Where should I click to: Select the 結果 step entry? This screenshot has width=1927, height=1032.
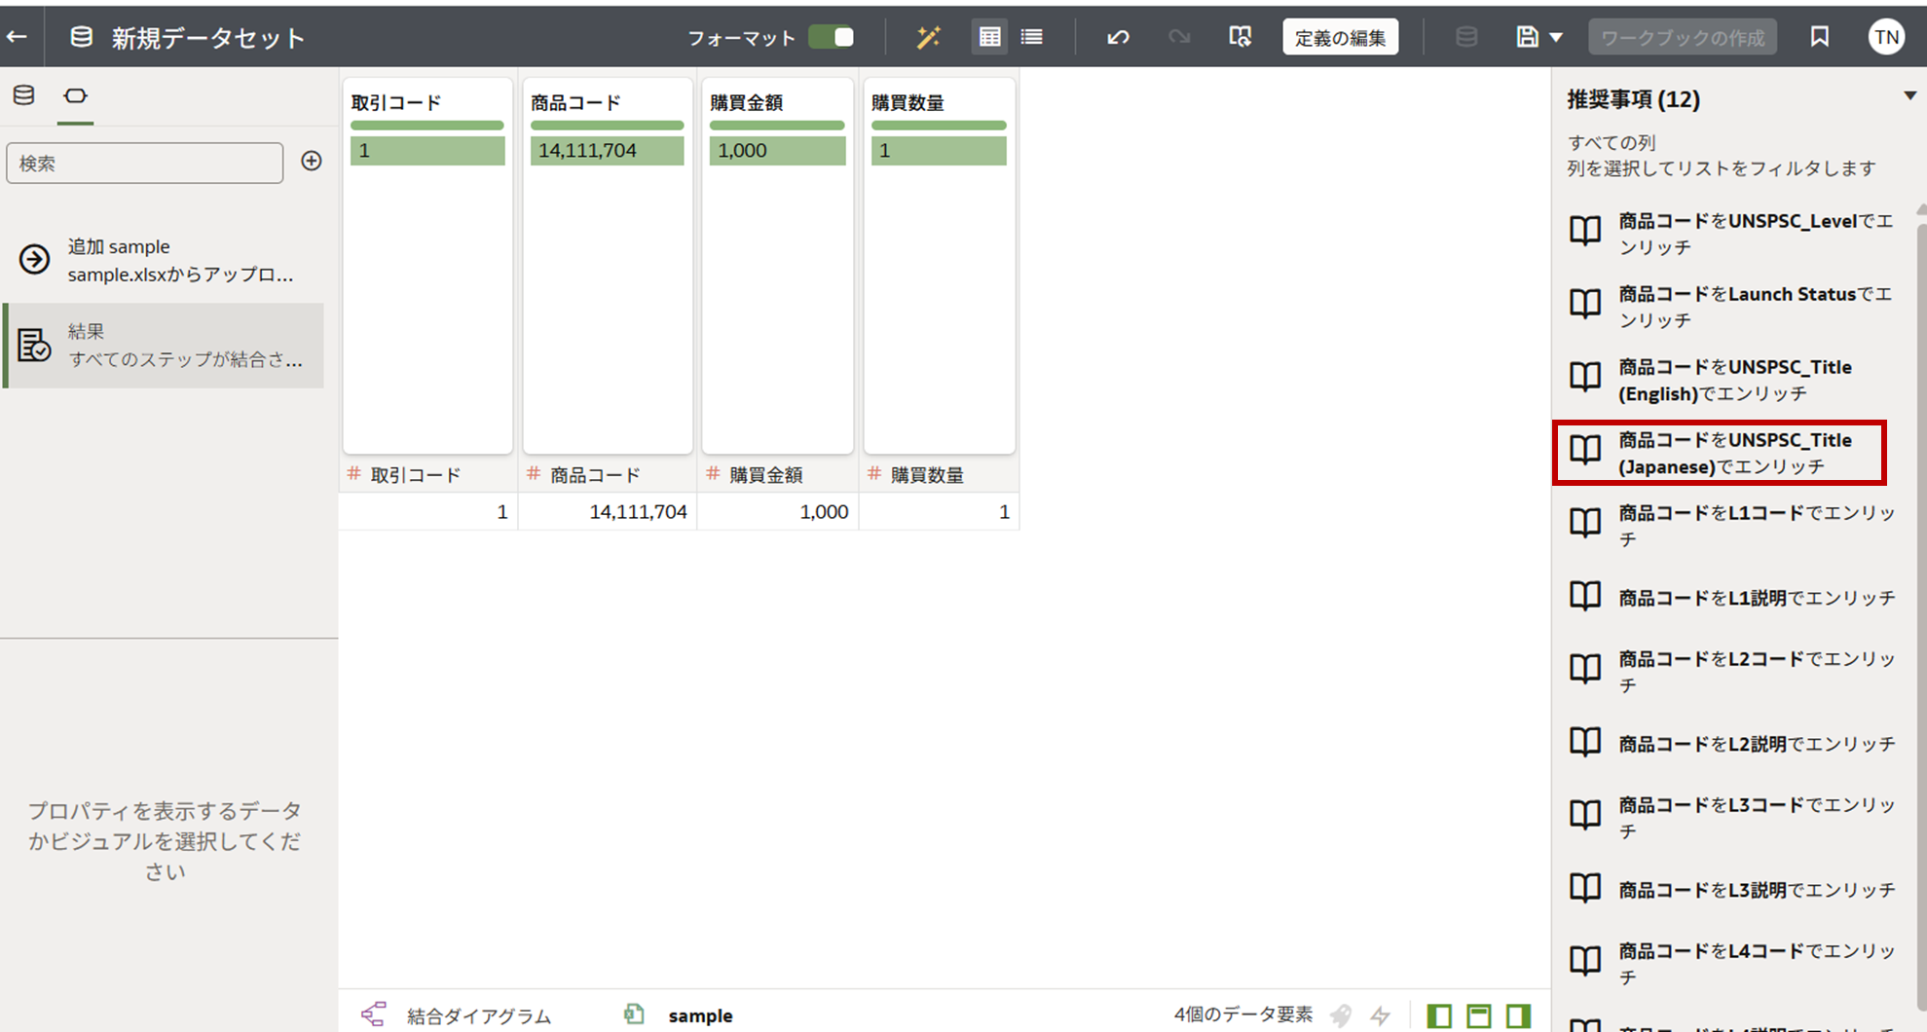click(x=164, y=346)
